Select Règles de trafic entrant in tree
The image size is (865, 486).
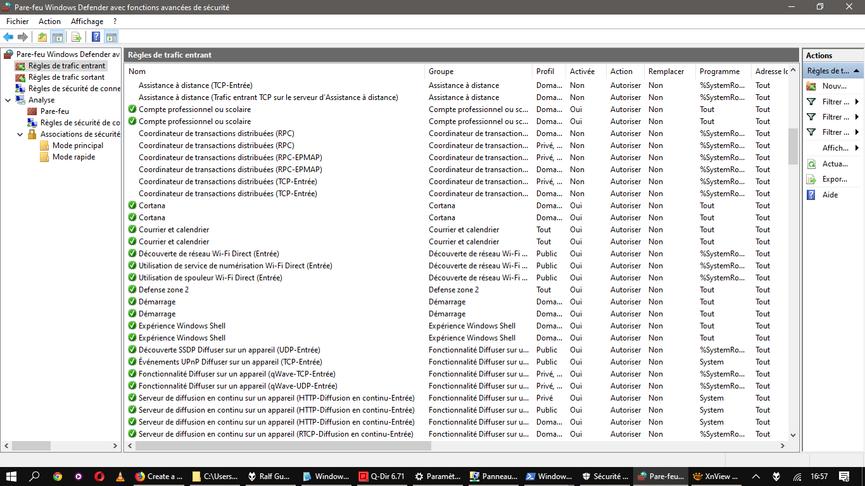click(66, 66)
